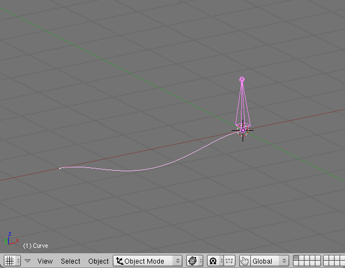Toggle layer 2 button
The height and width of the screenshot is (268, 345).
[301, 258]
